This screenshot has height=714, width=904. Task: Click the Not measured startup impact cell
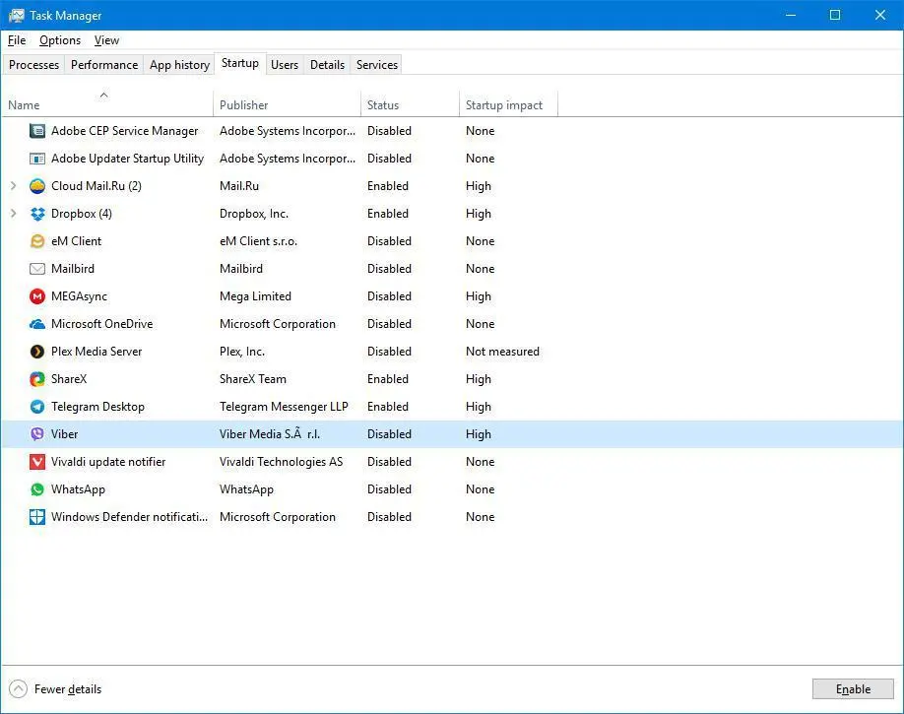[x=503, y=352]
